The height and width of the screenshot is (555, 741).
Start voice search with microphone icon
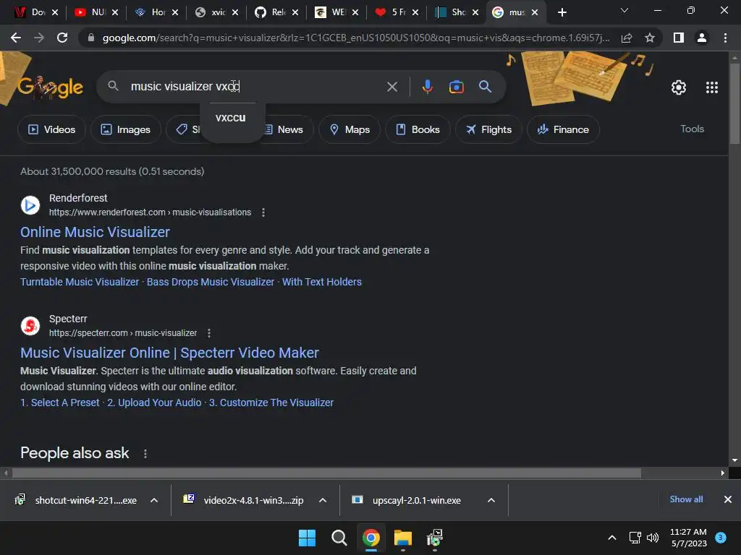(x=427, y=87)
